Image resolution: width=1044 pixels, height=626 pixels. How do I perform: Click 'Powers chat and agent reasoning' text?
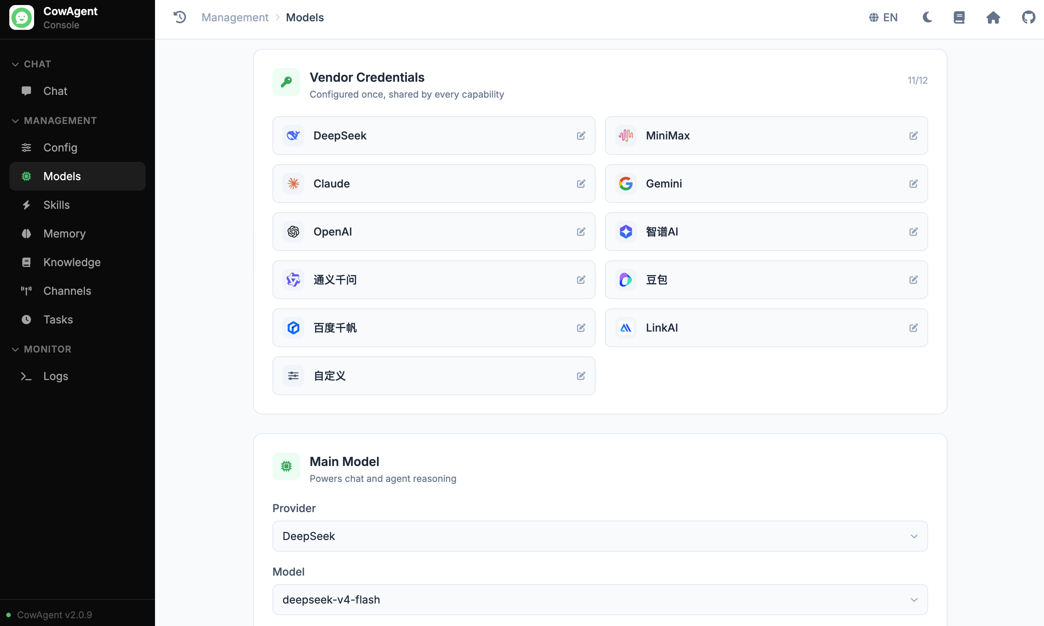coord(383,478)
